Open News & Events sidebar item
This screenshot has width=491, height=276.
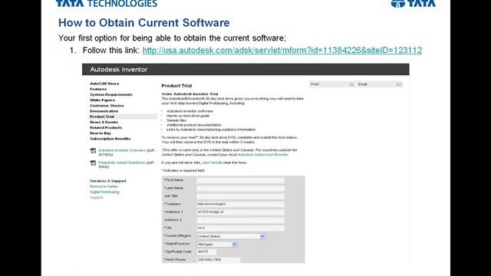point(104,122)
